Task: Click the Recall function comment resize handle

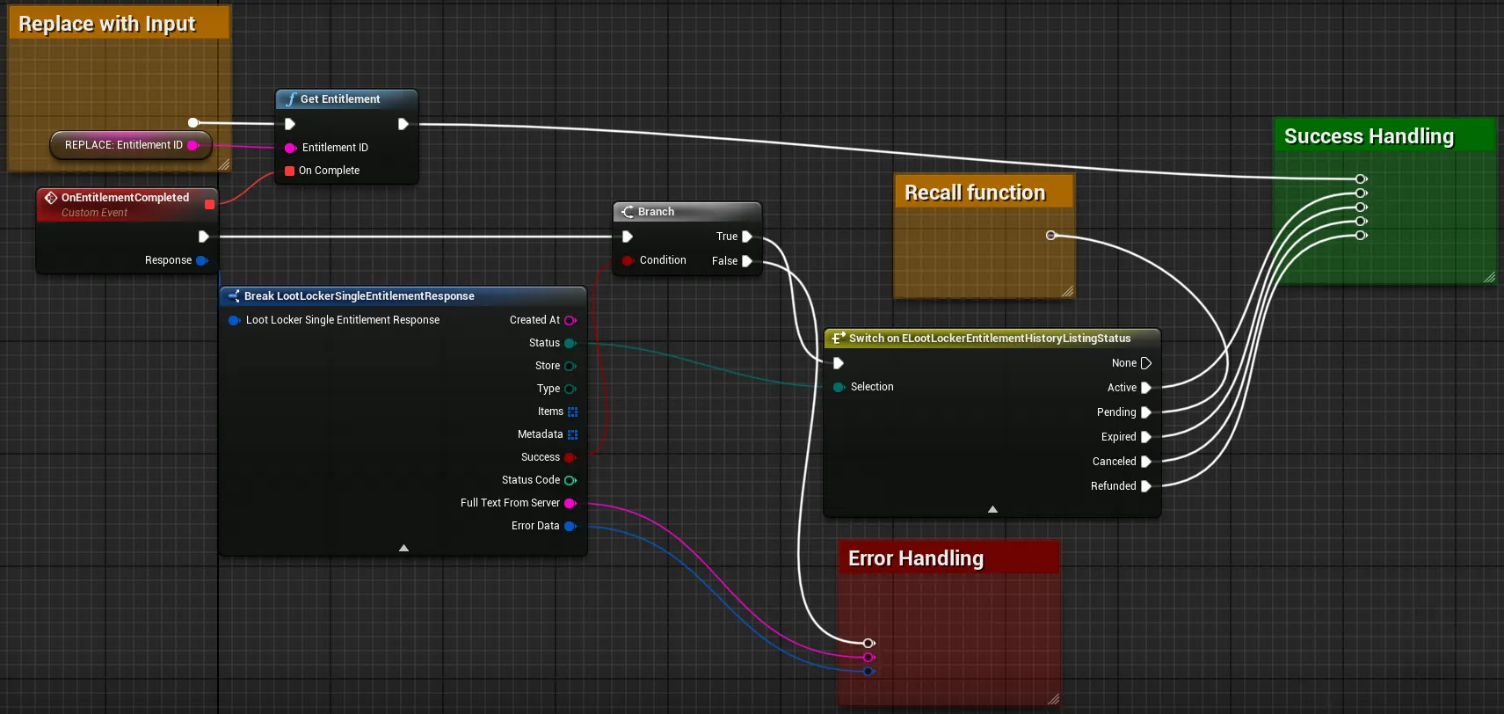Action: pyautogui.click(x=1067, y=291)
